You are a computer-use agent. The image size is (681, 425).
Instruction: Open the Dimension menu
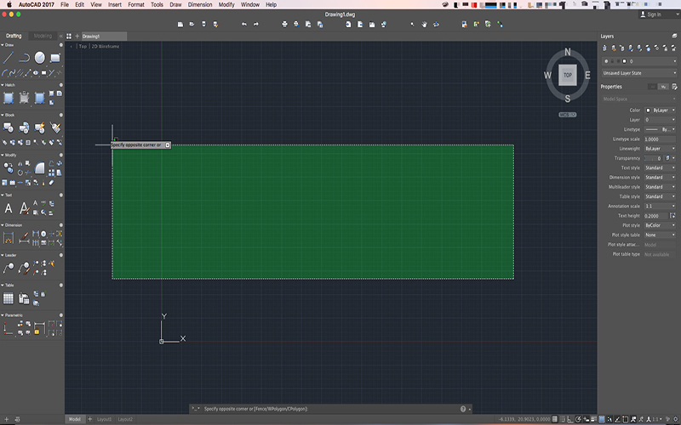coord(200,5)
